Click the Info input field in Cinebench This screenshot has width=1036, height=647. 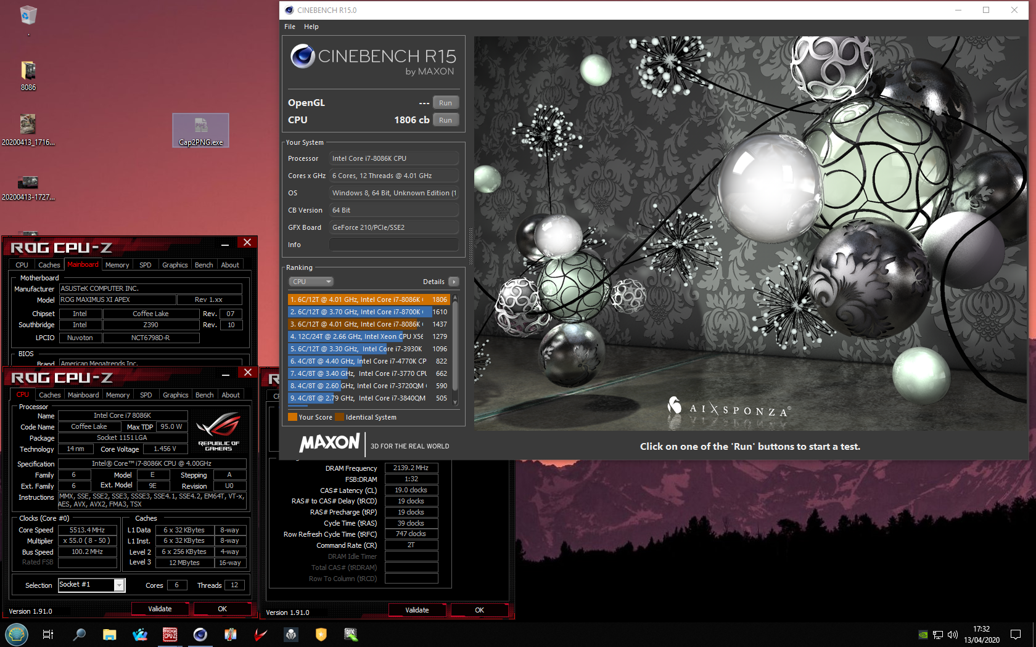(x=394, y=245)
